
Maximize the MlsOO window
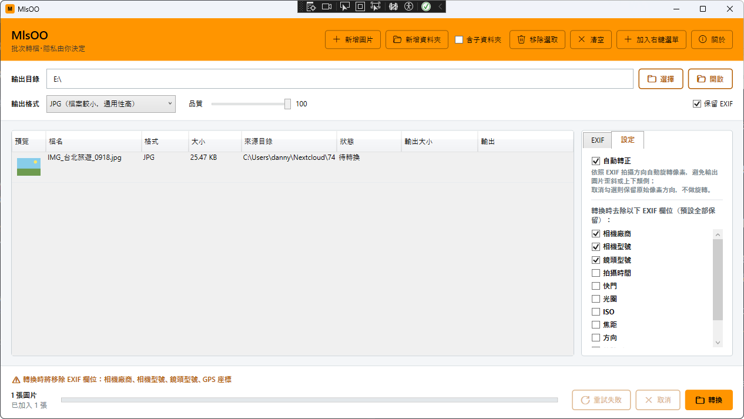703,9
